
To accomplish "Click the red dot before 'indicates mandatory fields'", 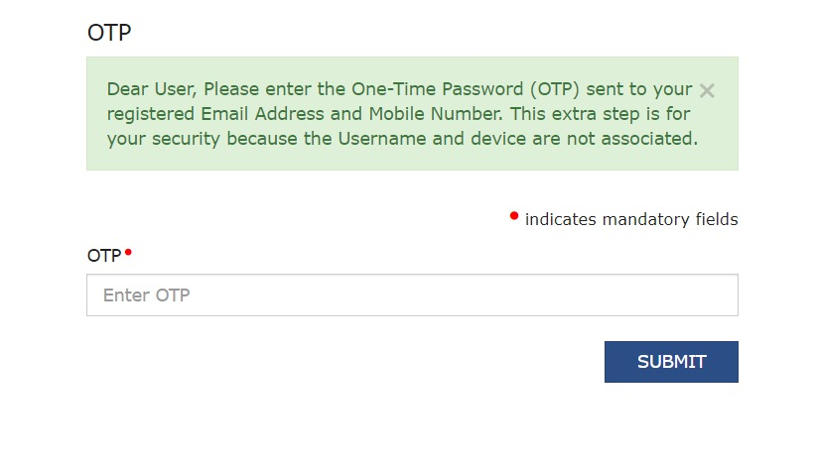I will [x=514, y=215].
